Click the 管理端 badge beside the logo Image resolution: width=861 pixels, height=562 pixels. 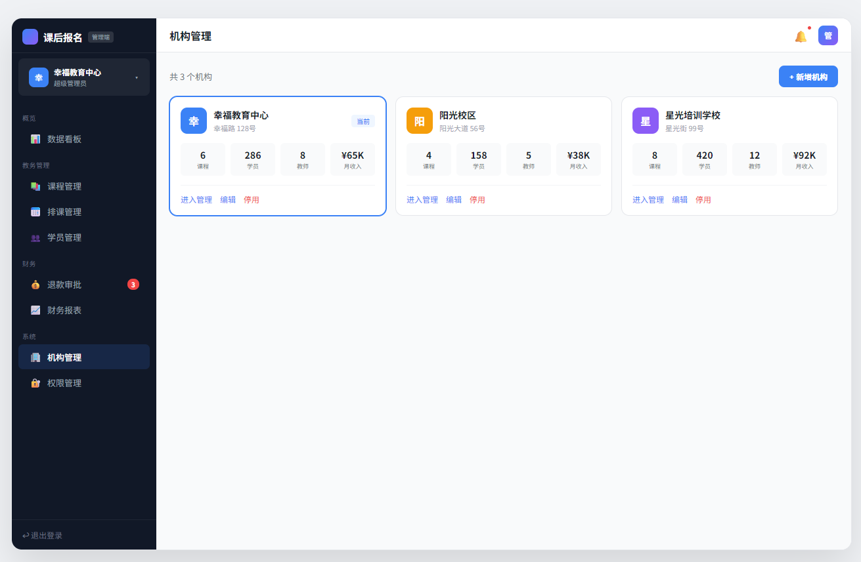click(x=100, y=37)
